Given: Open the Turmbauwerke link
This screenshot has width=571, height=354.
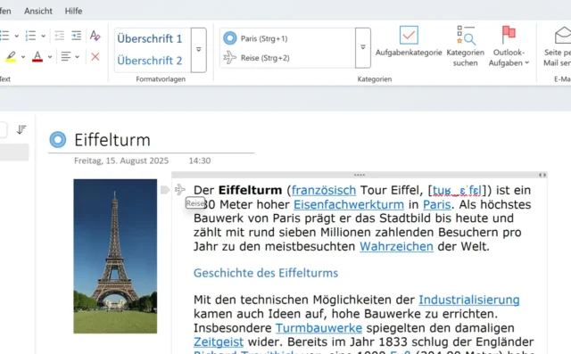Looking at the screenshot, I should coord(319,328).
